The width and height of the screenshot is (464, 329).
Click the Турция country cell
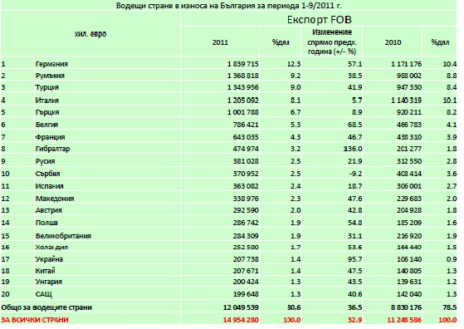(47, 87)
